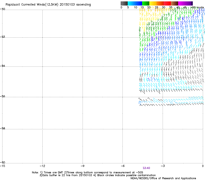Click the '0' longitude axis label
Viewport: 205px width, 180px height.
(x=203, y=166)
